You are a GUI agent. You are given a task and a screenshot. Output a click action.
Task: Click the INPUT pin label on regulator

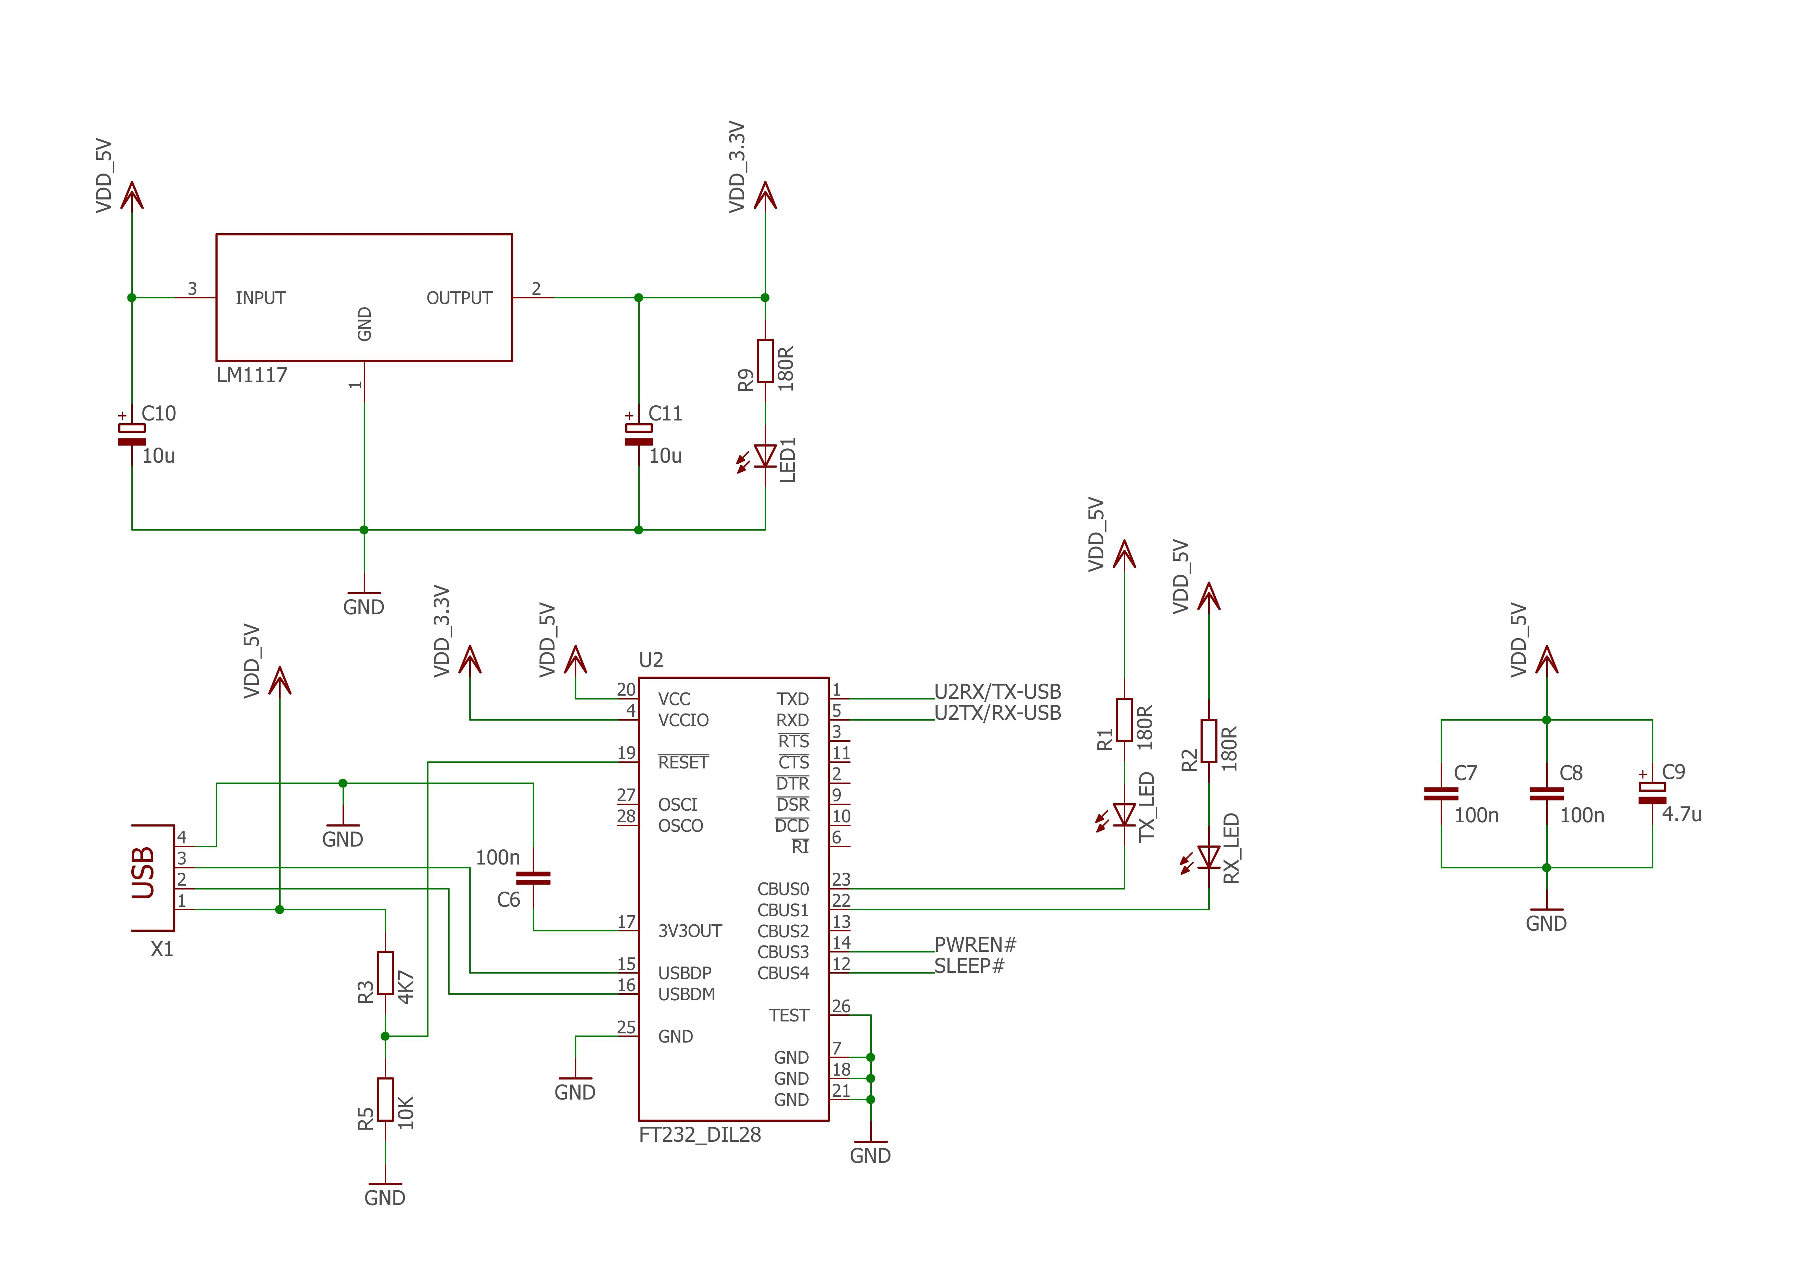tap(261, 298)
